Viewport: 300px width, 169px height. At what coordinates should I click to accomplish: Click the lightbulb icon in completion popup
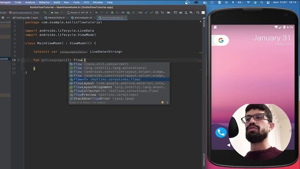tap(163, 102)
